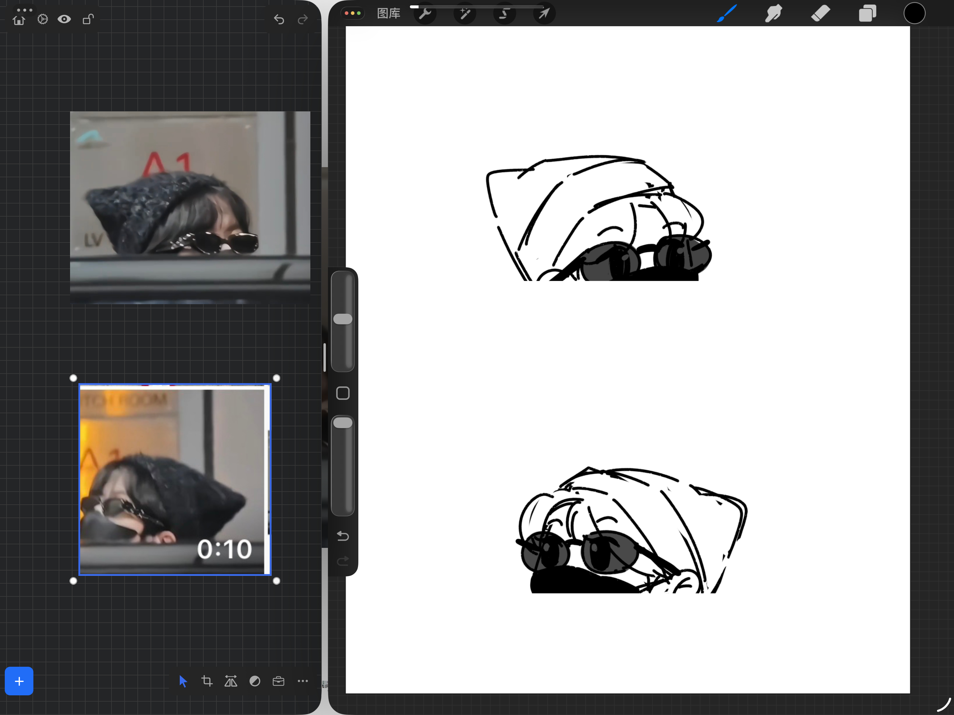Toggle the eye visibility icon
This screenshot has width=954, height=715.
click(64, 19)
